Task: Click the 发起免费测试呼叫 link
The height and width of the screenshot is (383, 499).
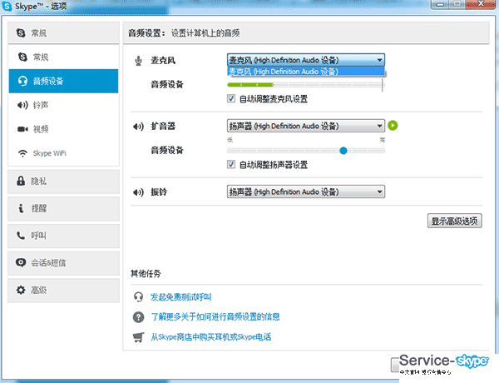Action: [180, 297]
